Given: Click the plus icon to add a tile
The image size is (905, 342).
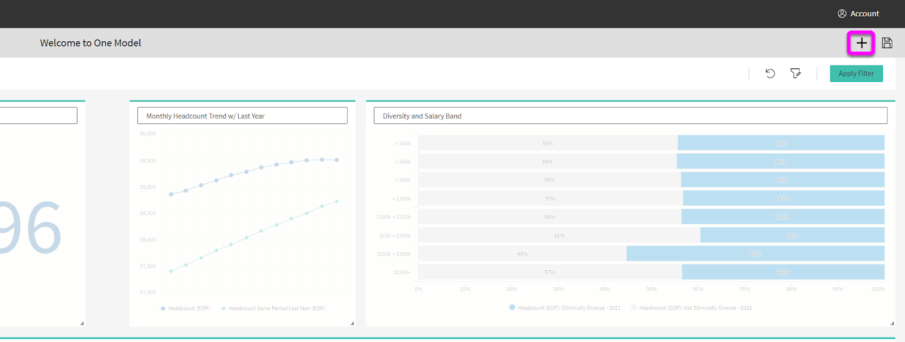Looking at the screenshot, I should (x=861, y=43).
